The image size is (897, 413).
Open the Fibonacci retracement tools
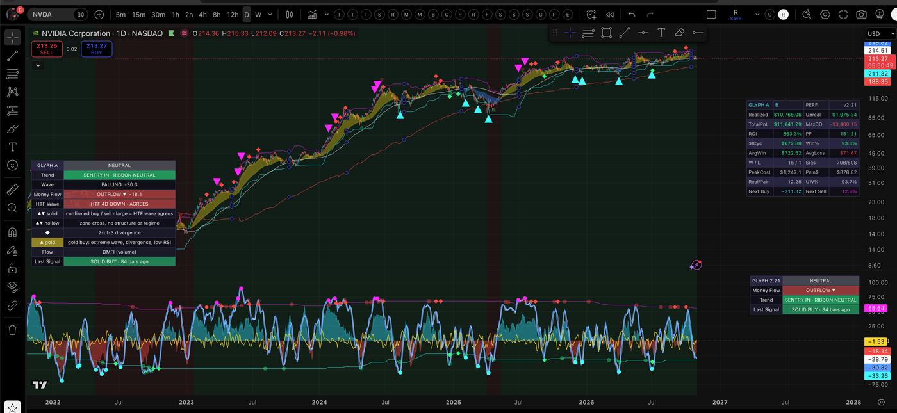pos(12,74)
